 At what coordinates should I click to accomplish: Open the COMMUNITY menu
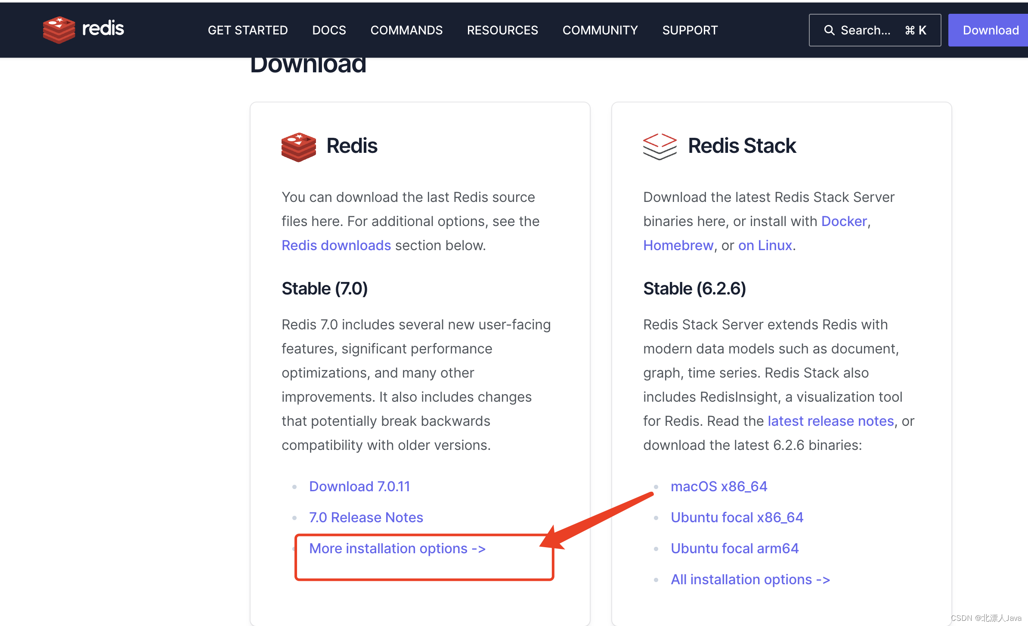tap(600, 30)
